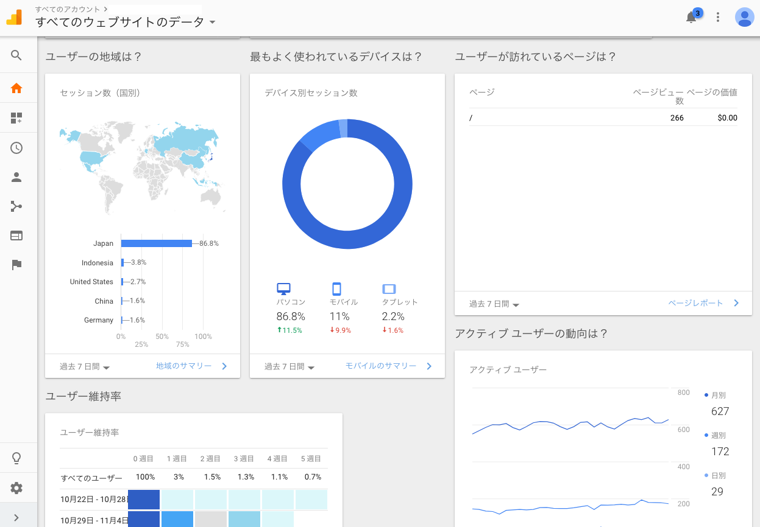Click the ページビュー数 column header
Screen dimensions: 760x527
(x=658, y=96)
